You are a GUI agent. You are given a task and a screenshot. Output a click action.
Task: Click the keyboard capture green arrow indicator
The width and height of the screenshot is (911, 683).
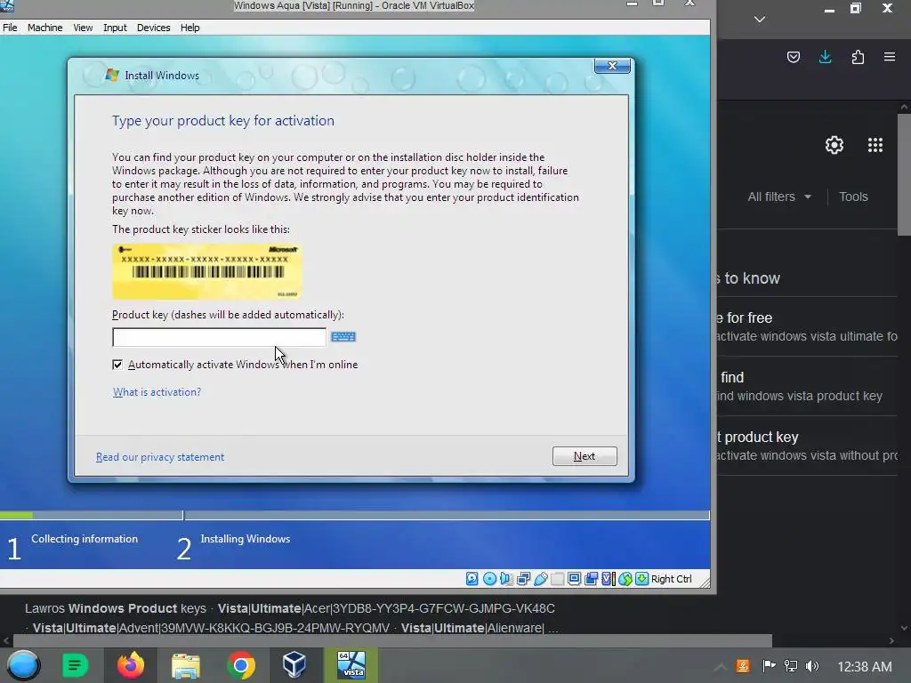[642, 578]
